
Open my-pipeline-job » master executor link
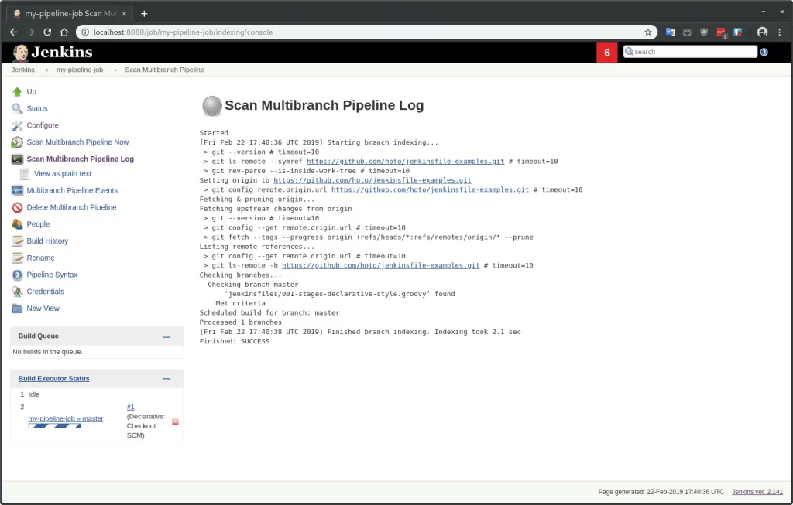66,418
